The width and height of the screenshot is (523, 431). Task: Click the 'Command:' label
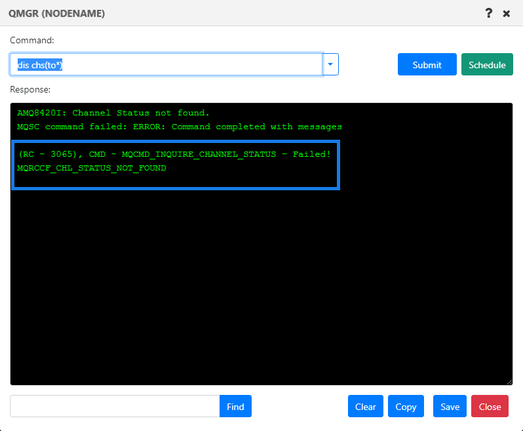[32, 41]
